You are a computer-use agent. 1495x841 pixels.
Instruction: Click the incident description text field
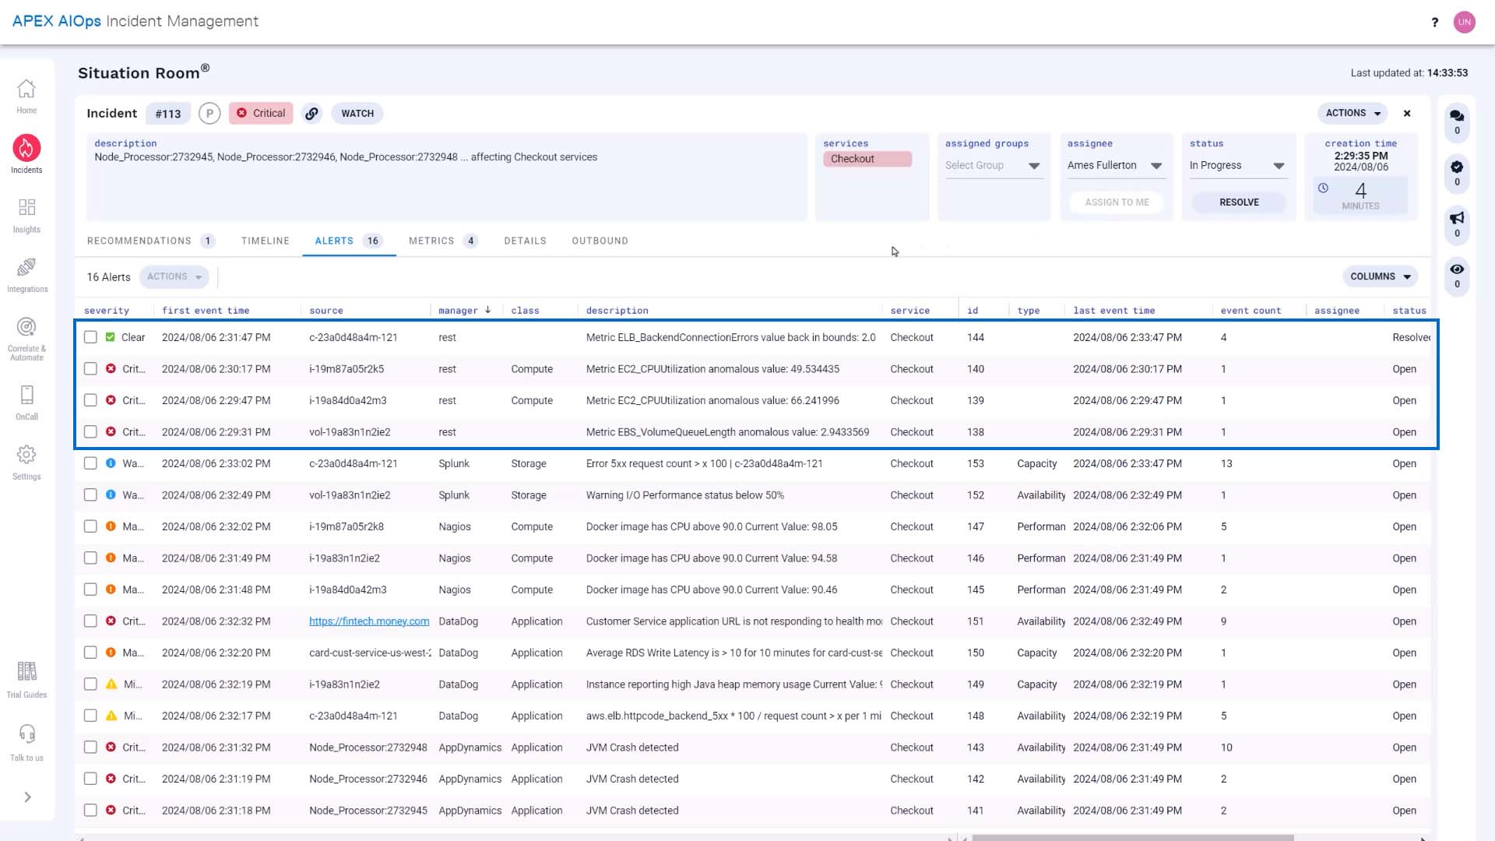coord(447,177)
